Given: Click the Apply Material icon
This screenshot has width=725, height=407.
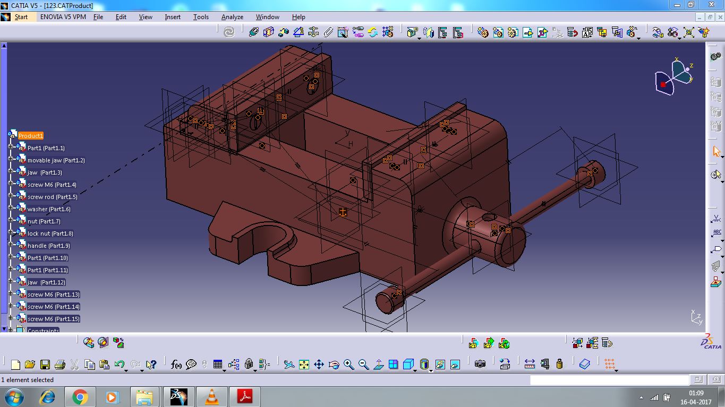Looking at the screenshot, I should pos(585,365).
